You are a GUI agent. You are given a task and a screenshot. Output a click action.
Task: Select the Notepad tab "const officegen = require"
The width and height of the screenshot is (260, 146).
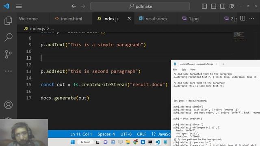(x=197, y=64)
